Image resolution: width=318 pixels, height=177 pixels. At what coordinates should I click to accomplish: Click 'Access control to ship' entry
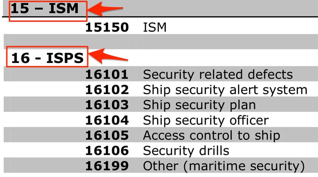pos(212,135)
